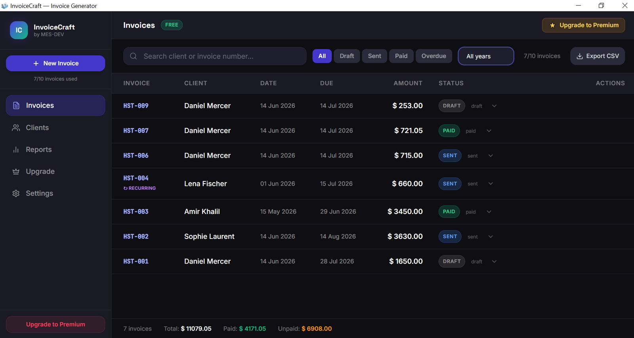
Task: Click the SENT badge on HST-006
Action: [x=450, y=156]
